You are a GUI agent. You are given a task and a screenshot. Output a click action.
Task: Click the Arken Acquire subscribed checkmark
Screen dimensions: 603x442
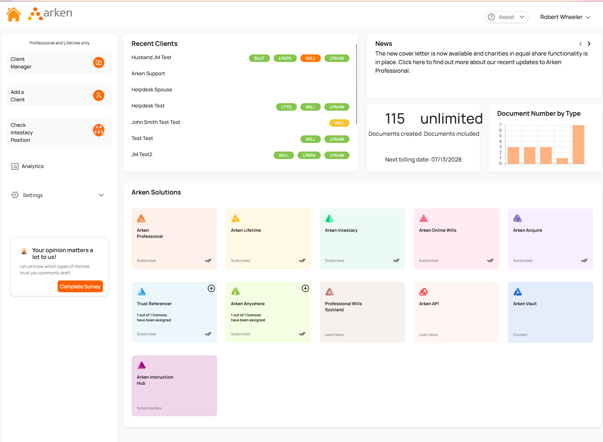point(584,260)
